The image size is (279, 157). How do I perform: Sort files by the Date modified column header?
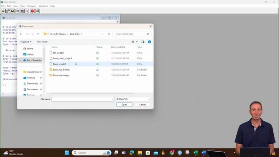click(118, 47)
